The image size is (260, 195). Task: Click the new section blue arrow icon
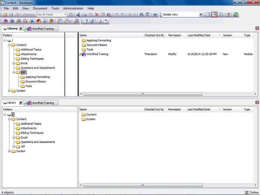coord(12,21)
